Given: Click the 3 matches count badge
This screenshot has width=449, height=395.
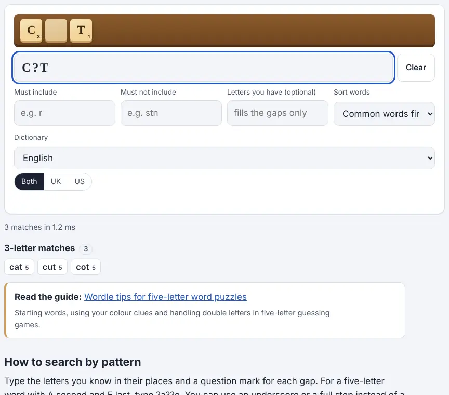Looking at the screenshot, I should (x=86, y=248).
